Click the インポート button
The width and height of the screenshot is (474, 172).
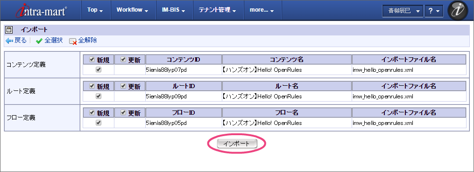tap(237, 144)
